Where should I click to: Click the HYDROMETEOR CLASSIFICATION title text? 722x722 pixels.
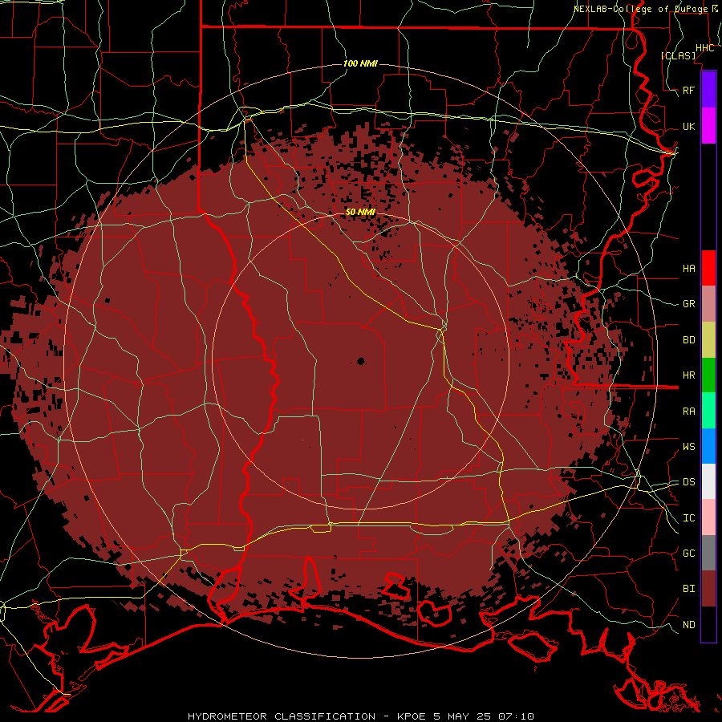pos(282,716)
